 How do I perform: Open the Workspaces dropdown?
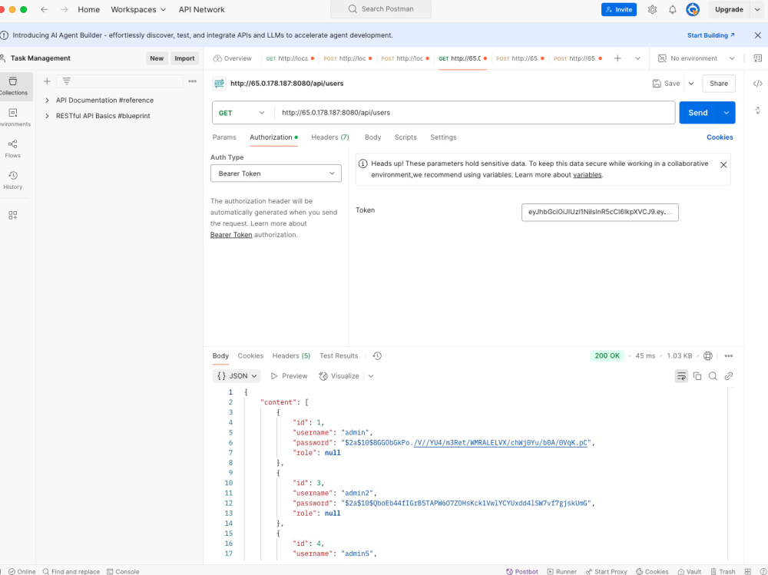point(138,9)
